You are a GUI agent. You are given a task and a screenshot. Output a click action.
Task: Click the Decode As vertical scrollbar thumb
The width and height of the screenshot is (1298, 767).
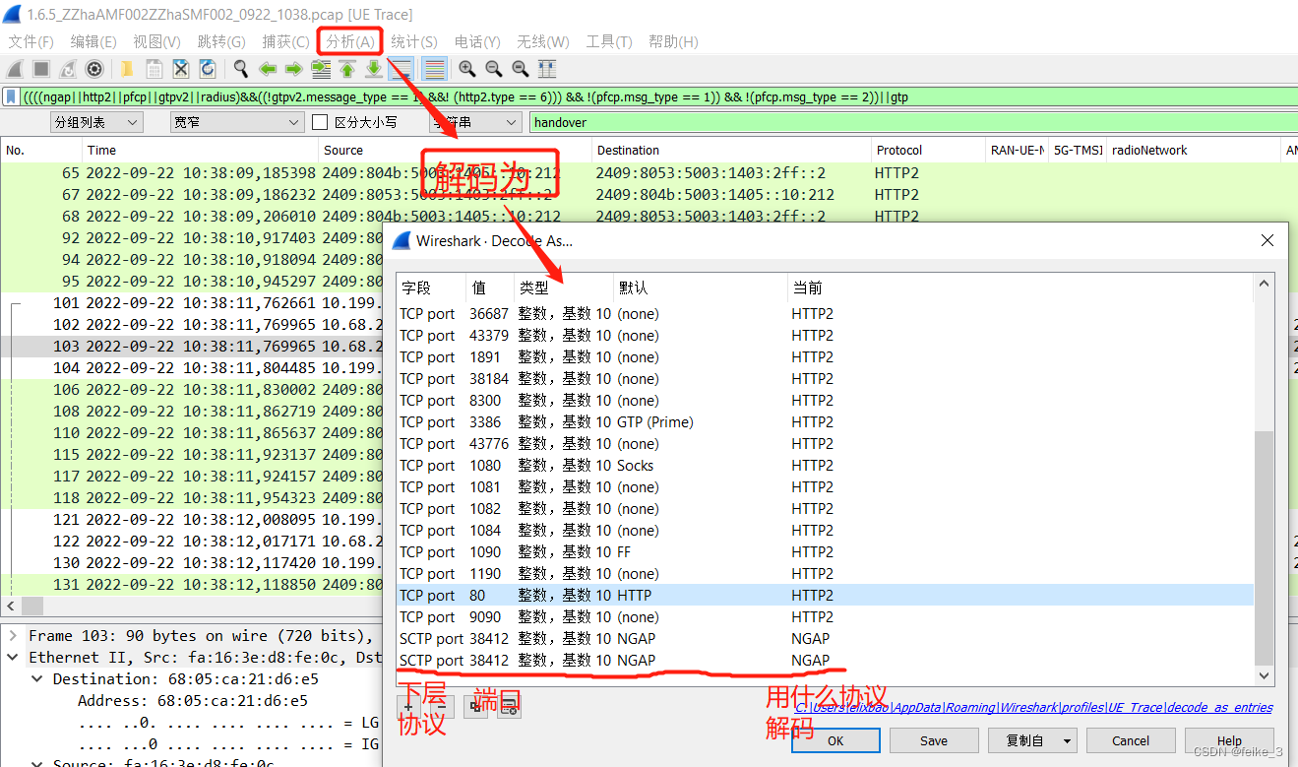(1265, 547)
